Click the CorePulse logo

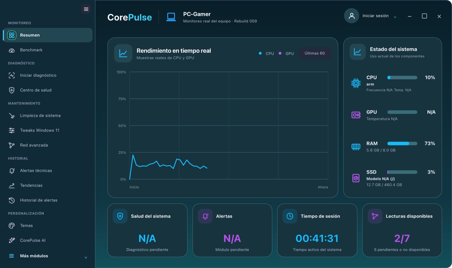[x=130, y=17]
